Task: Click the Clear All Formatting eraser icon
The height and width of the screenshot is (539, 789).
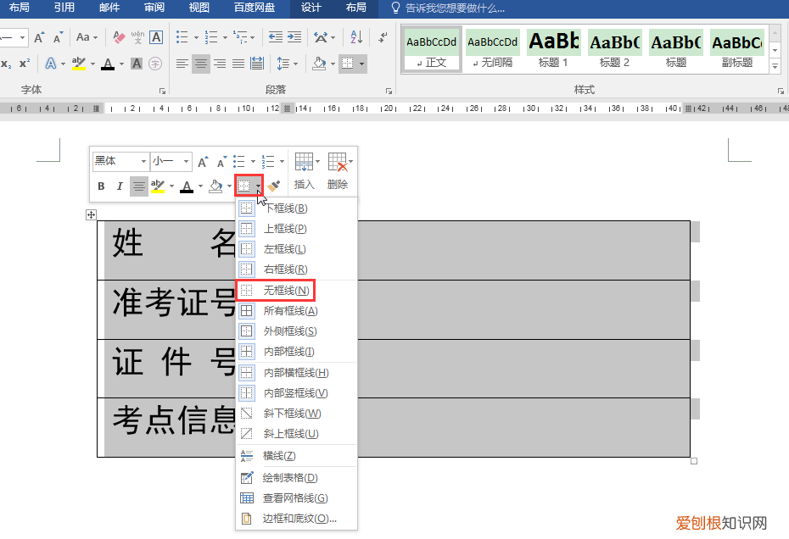Action: (x=119, y=37)
